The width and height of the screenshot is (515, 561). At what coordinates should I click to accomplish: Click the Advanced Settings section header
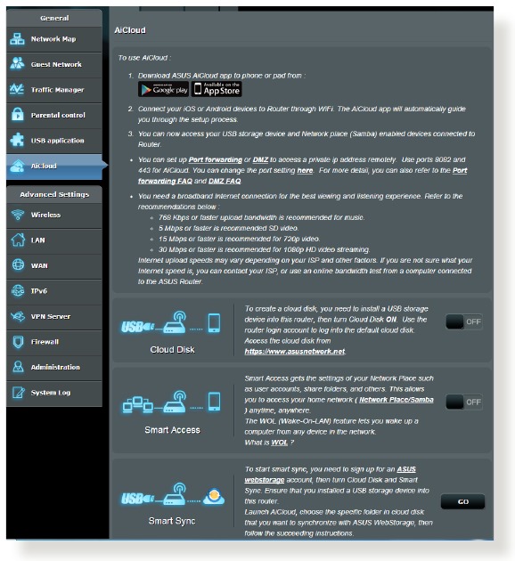click(54, 194)
